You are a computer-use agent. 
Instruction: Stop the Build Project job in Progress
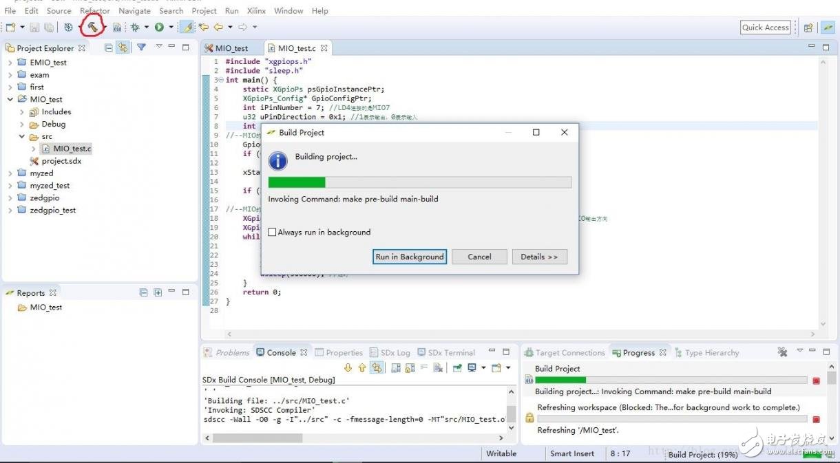(x=816, y=380)
